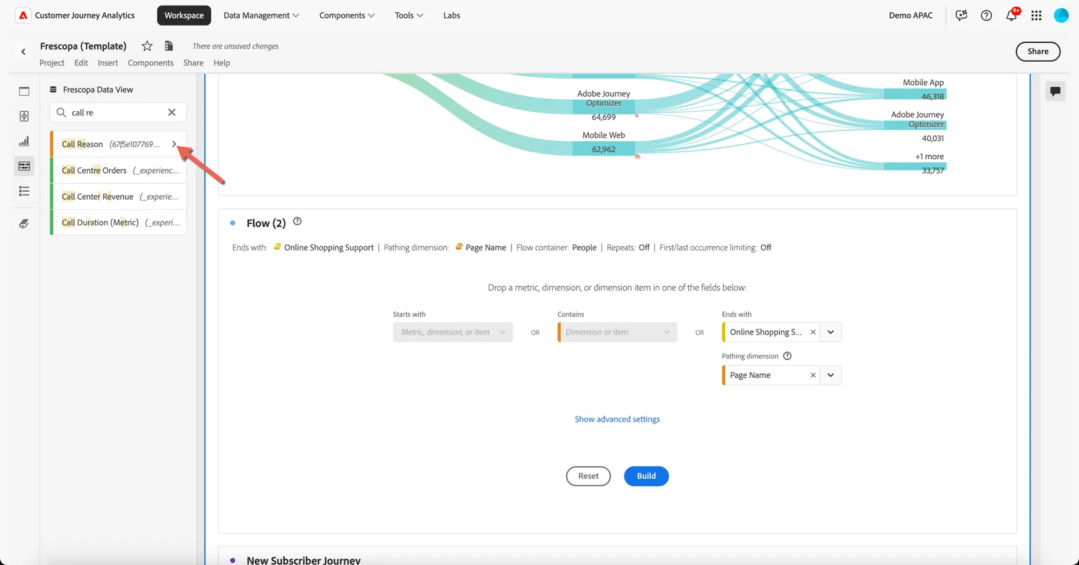
Task: Open the Components top nav dropdown
Action: 347,16
